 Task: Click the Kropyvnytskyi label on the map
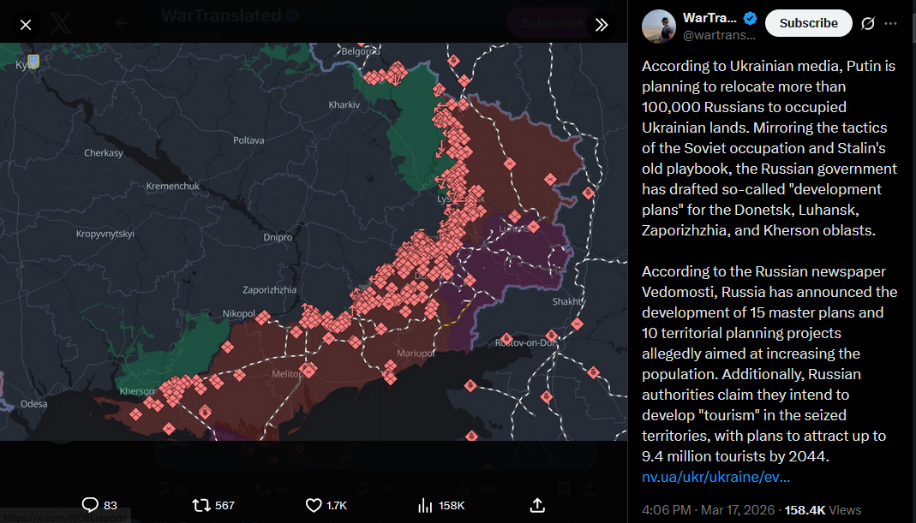click(105, 234)
